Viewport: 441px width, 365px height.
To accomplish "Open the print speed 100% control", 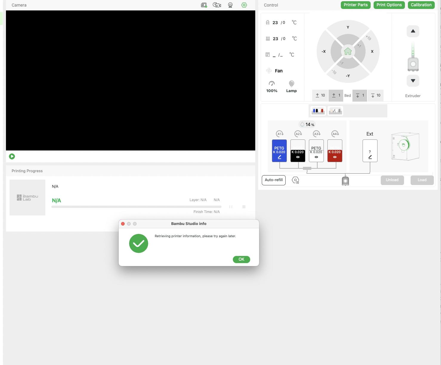I will pyautogui.click(x=272, y=87).
